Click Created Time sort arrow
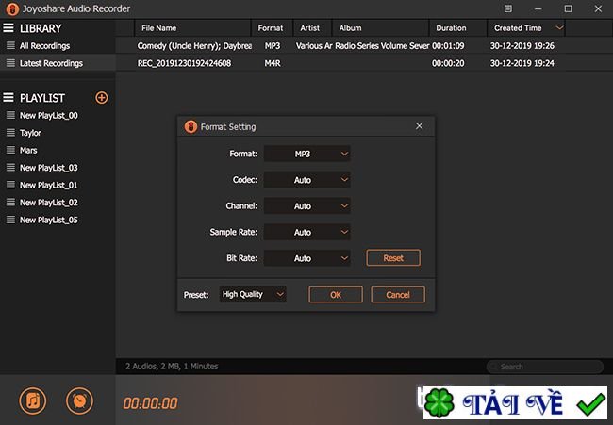Image resolution: width=613 pixels, height=425 pixels. [559, 27]
